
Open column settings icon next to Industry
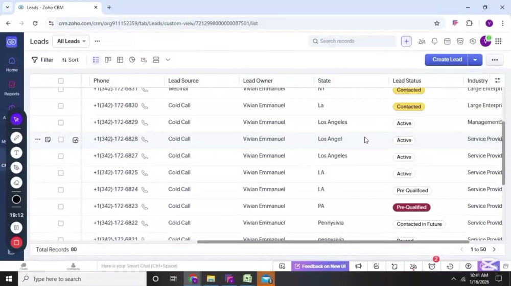point(497,81)
